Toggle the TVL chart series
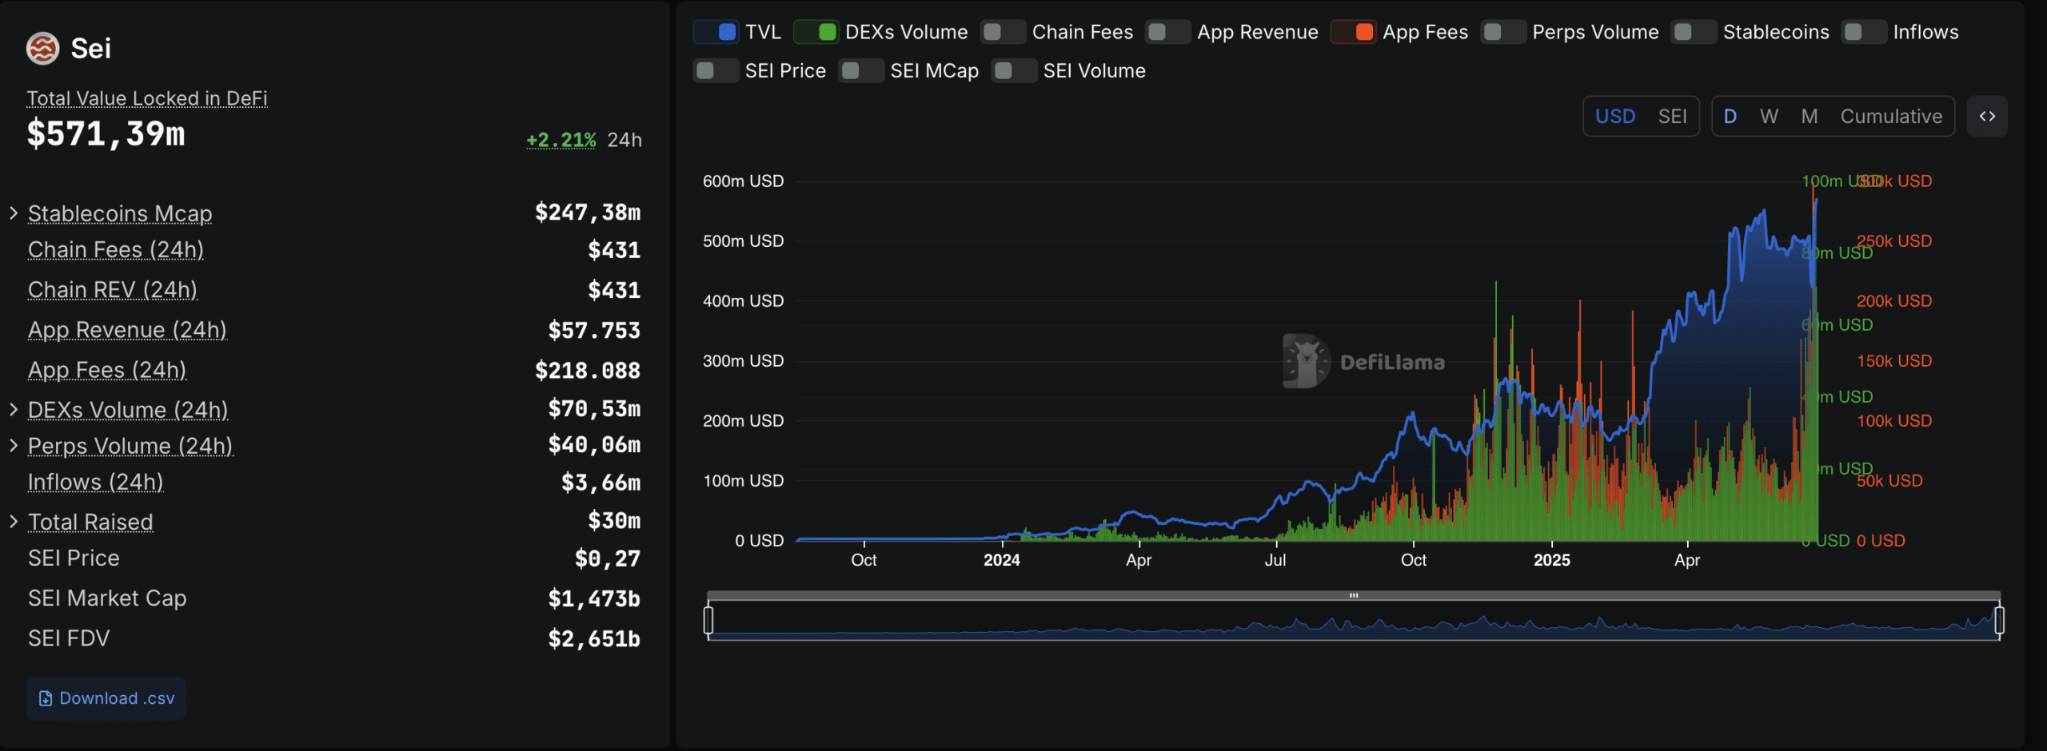 point(716,32)
